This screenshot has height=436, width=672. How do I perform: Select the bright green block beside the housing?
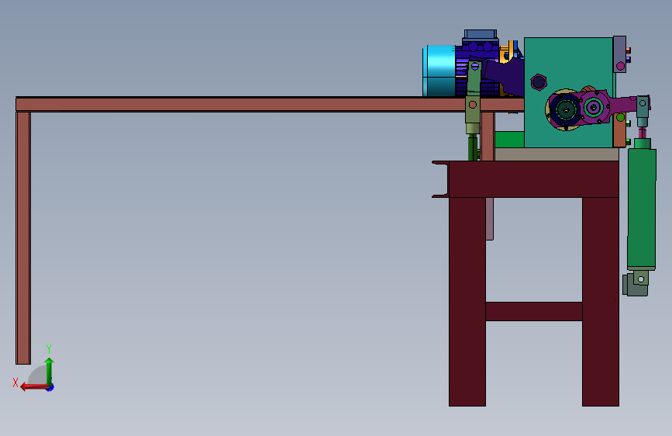509,140
